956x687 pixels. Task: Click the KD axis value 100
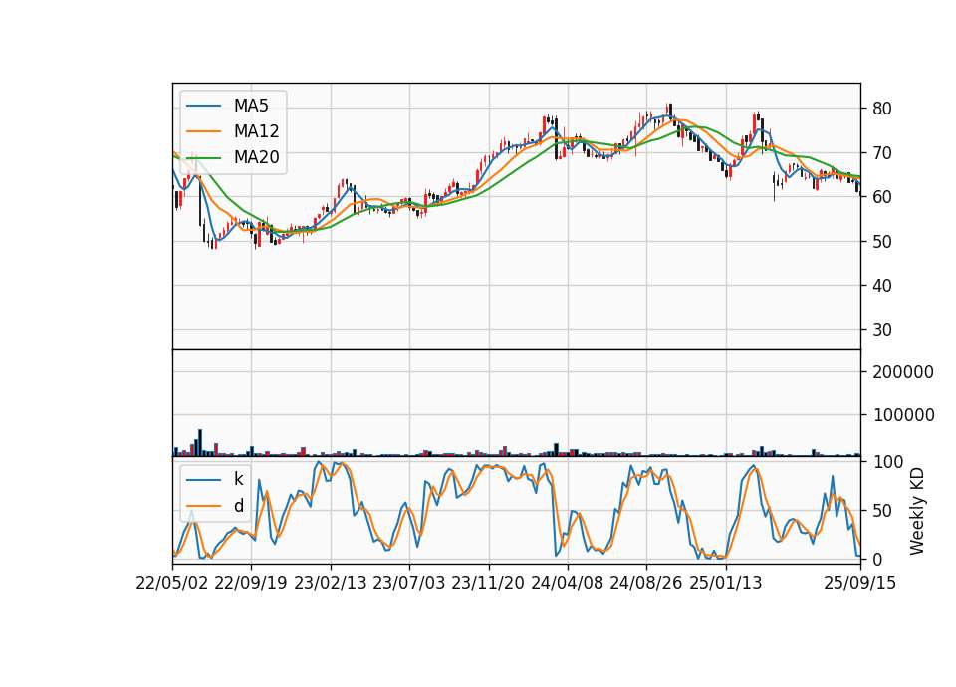click(x=888, y=461)
